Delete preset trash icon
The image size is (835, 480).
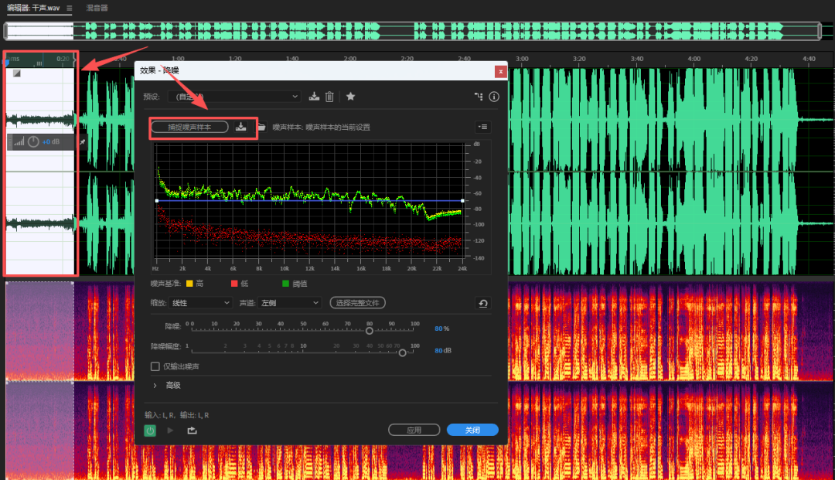pyautogui.click(x=329, y=97)
